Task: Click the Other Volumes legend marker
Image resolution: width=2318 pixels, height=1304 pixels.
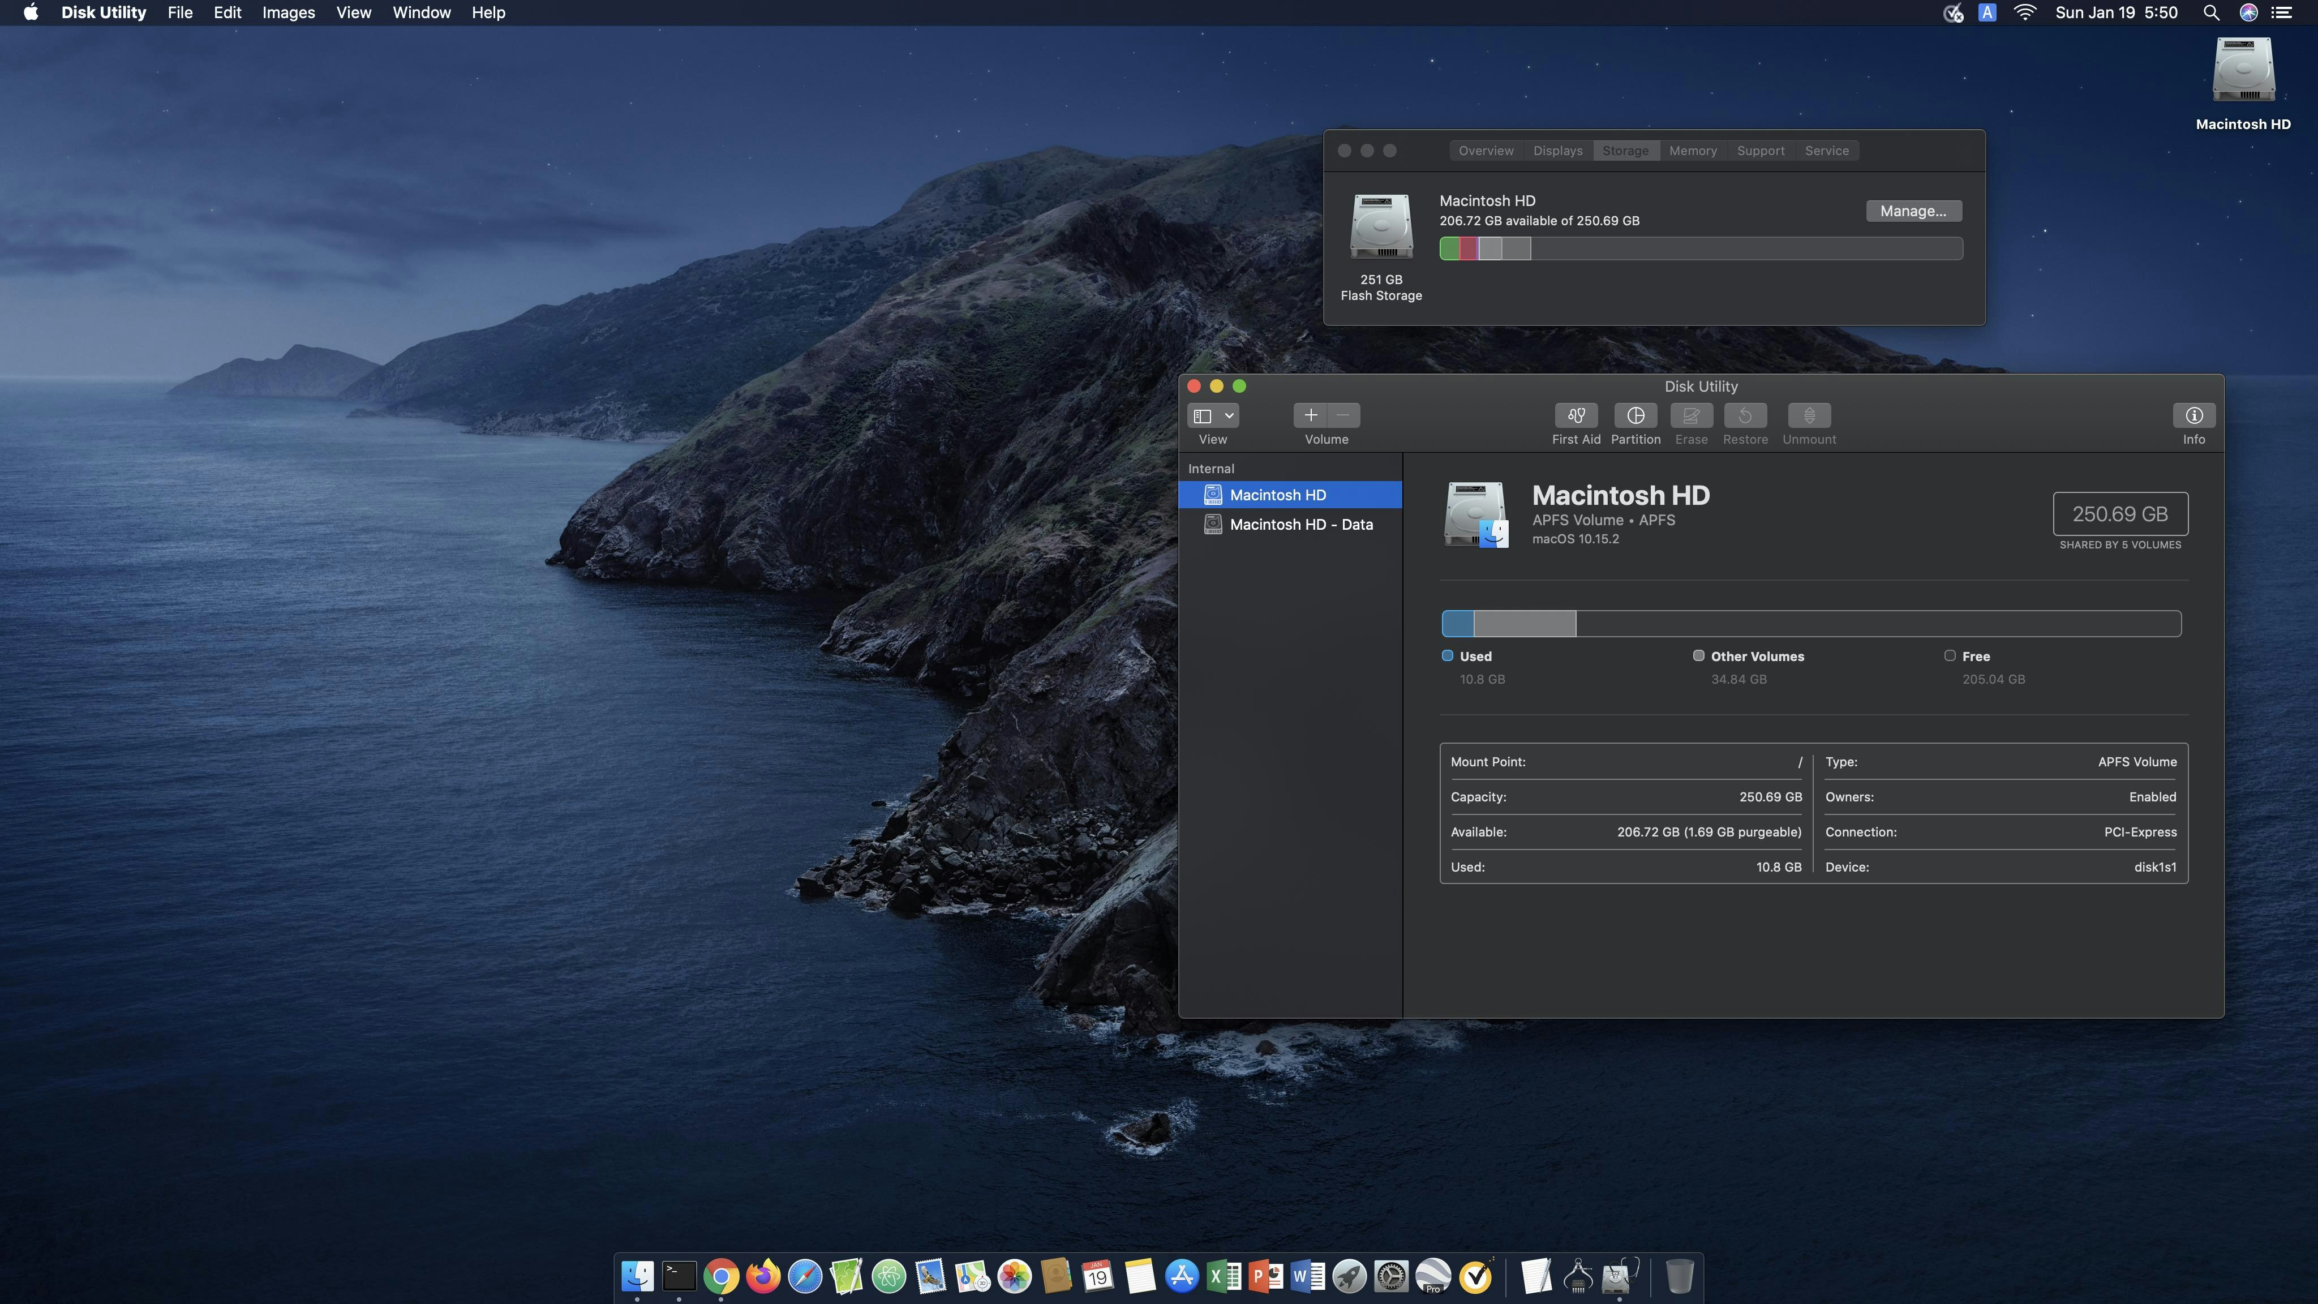Action: coord(1699,655)
